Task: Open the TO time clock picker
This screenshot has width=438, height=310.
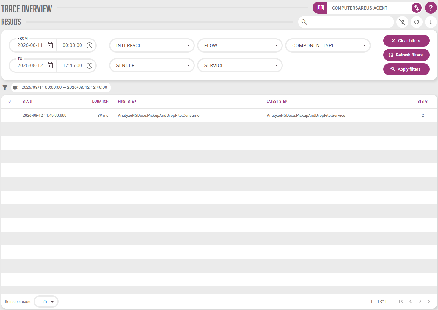Action: pos(90,66)
